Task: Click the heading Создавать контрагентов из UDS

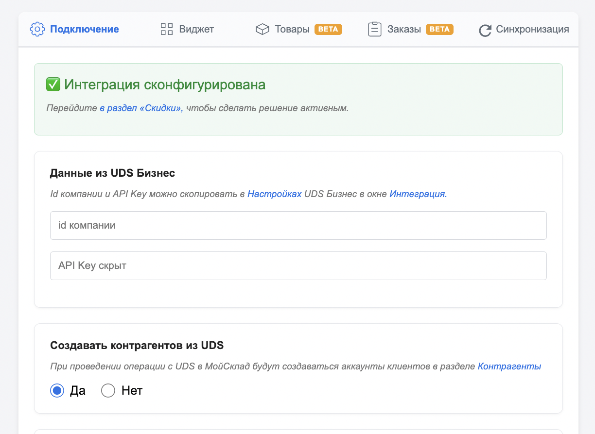Action: click(x=137, y=346)
